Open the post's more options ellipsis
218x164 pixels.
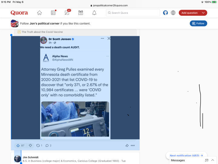tap(133, 145)
